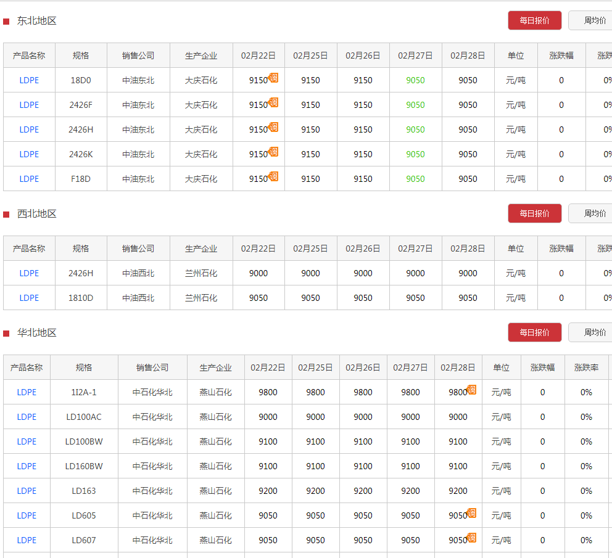Viewport: 612px width, 558px height.
Task: Open LDPE link in 1I2A-1 row
Action: [27, 392]
